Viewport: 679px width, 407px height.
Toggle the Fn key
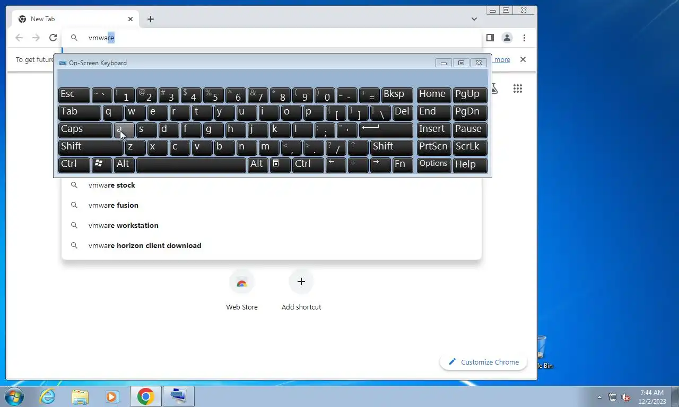(x=403, y=165)
